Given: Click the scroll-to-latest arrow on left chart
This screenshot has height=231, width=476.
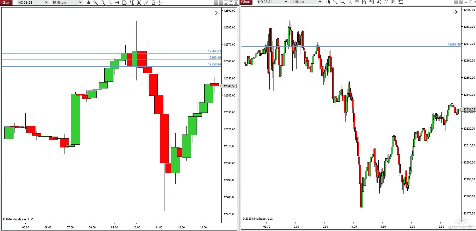Looking at the screenshot, I should [215, 13].
